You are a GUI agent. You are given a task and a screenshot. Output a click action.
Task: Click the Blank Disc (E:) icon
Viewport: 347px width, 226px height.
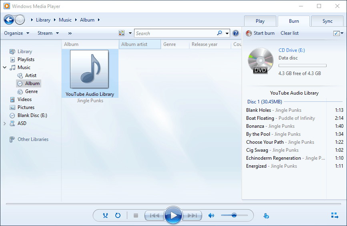point(12,115)
